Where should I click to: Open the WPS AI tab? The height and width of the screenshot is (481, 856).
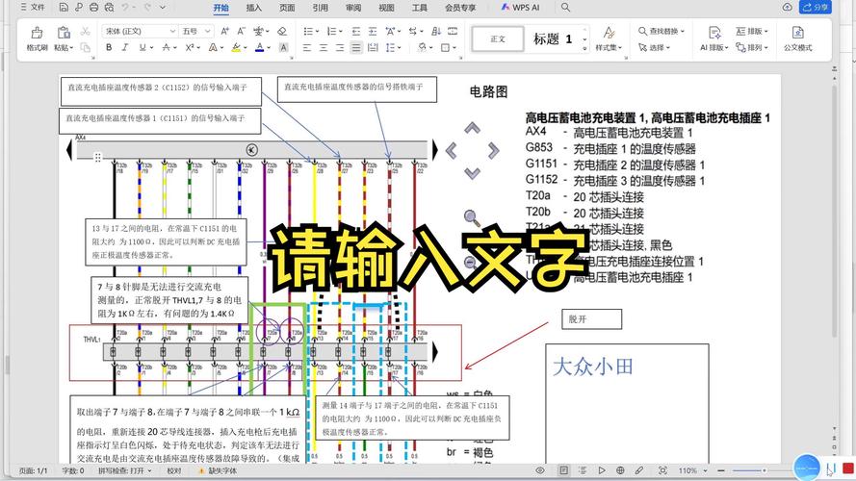[x=520, y=8]
